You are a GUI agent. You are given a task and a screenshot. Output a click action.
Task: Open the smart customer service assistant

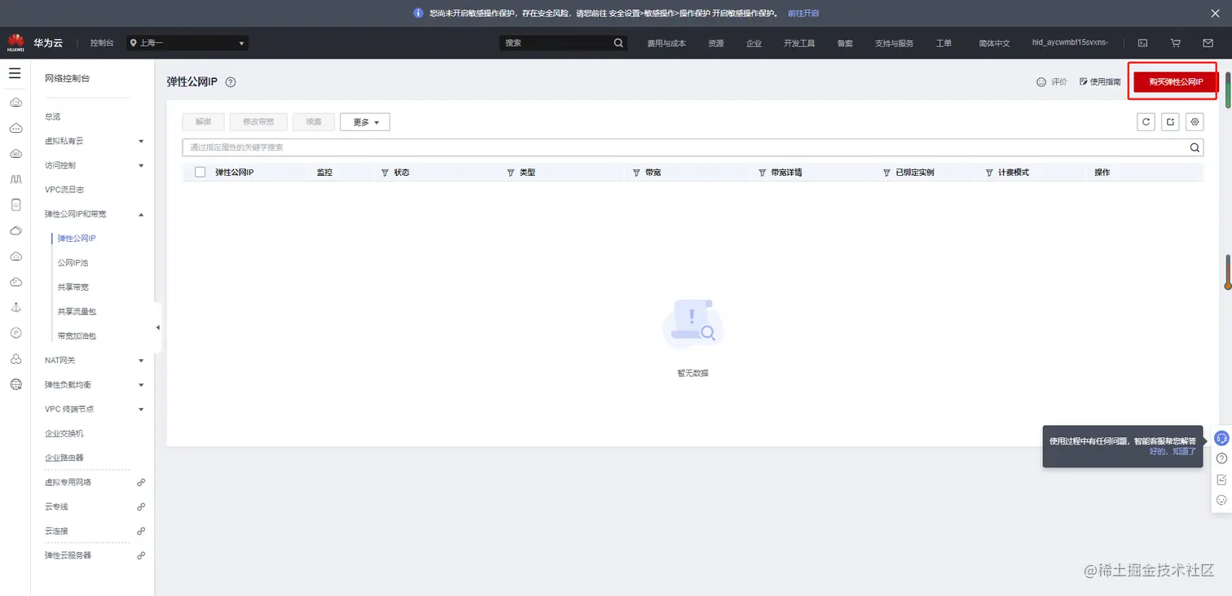pyautogui.click(x=1222, y=437)
